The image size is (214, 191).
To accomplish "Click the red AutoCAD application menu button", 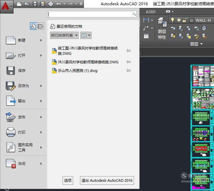I will coord(7,7).
